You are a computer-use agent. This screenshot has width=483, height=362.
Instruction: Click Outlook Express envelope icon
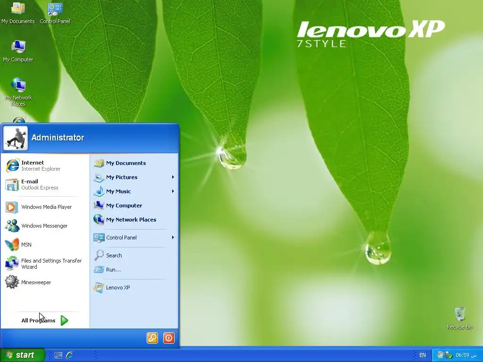tap(12, 185)
